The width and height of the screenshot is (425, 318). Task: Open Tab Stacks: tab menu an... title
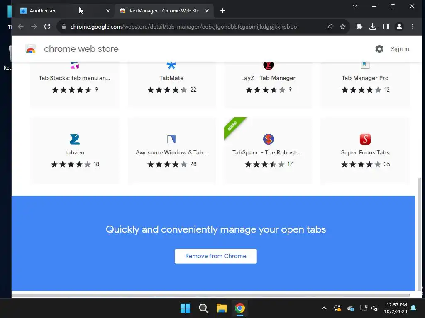[75, 78]
